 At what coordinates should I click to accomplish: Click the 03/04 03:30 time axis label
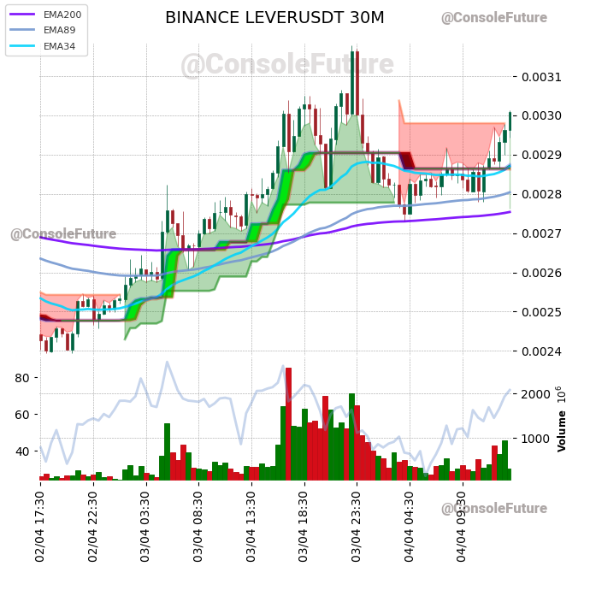[145, 527]
